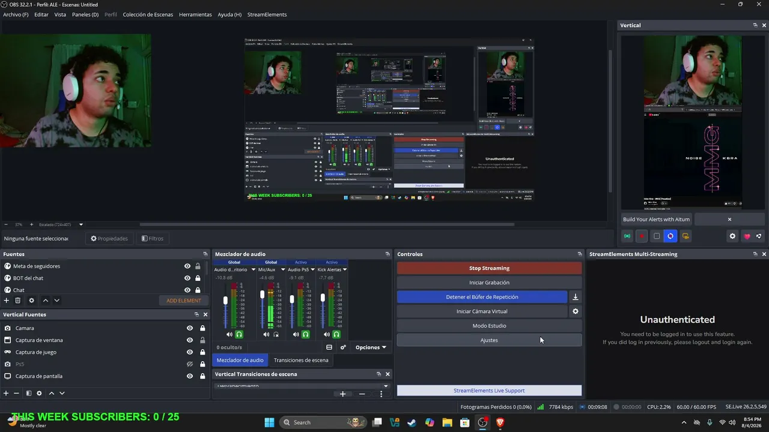Screen dimensions: 769x432
Task: Add a source in Vertical Fuentes panel
Action: coord(6,393)
